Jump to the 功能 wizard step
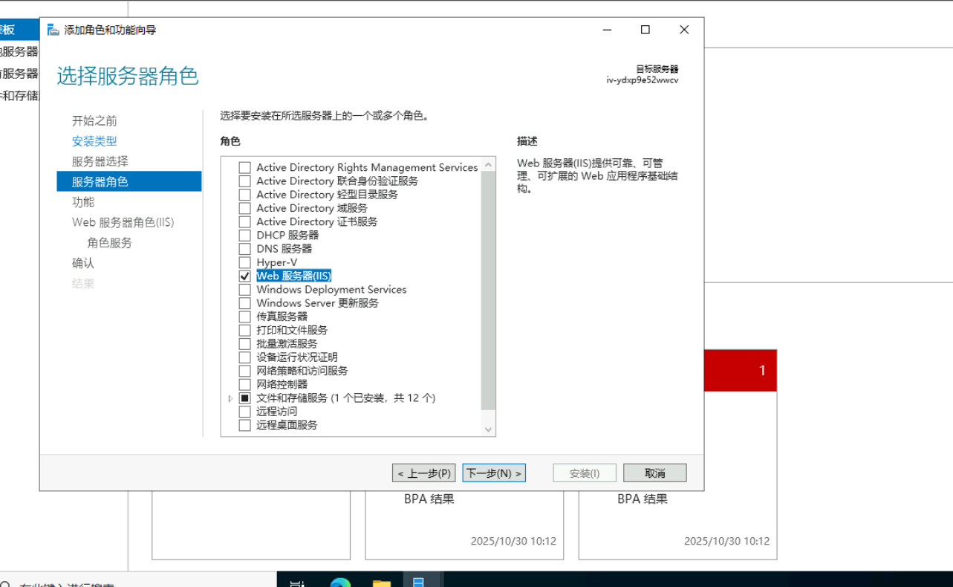Image resolution: width=953 pixels, height=587 pixels. coord(83,202)
